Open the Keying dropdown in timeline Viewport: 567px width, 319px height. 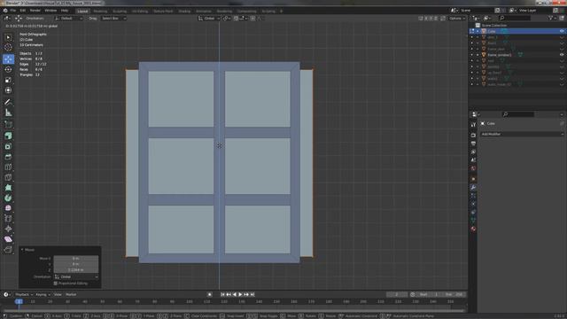click(43, 294)
